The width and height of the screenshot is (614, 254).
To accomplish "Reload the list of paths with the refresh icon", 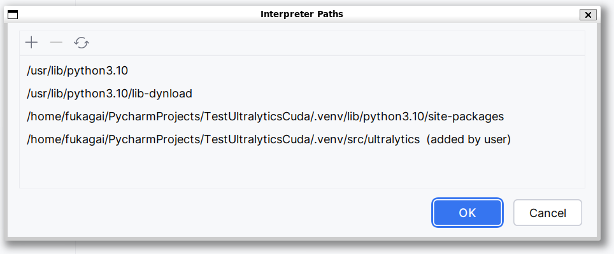I will click(82, 43).
